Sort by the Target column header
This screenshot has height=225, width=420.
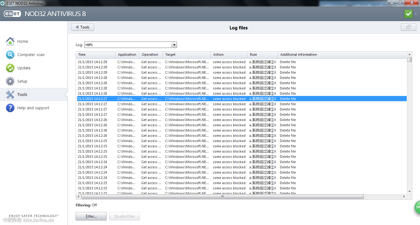point(187,54)
